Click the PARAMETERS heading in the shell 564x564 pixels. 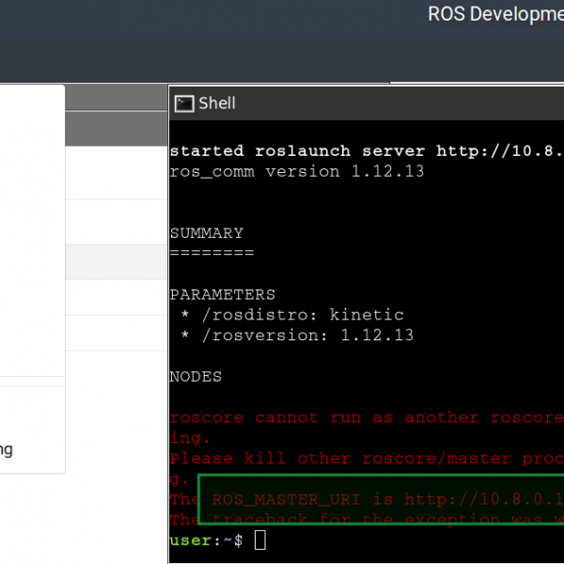tap(222, 294)
